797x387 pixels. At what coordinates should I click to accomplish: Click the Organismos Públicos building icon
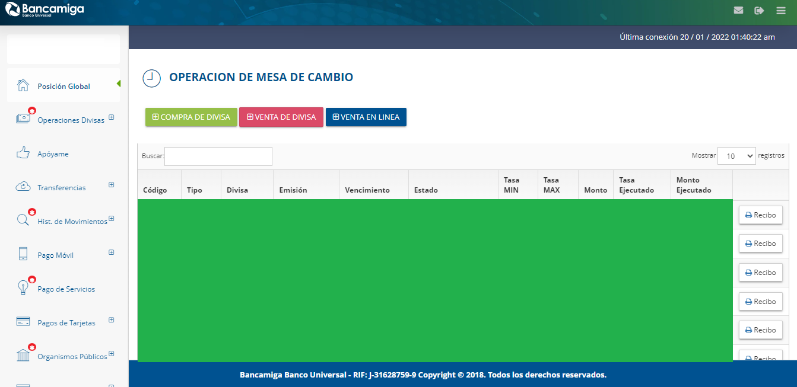(x=23, y=356)
